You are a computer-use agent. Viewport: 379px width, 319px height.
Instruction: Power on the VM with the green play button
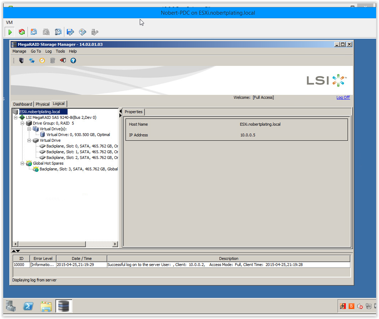(x=10, y=32)
